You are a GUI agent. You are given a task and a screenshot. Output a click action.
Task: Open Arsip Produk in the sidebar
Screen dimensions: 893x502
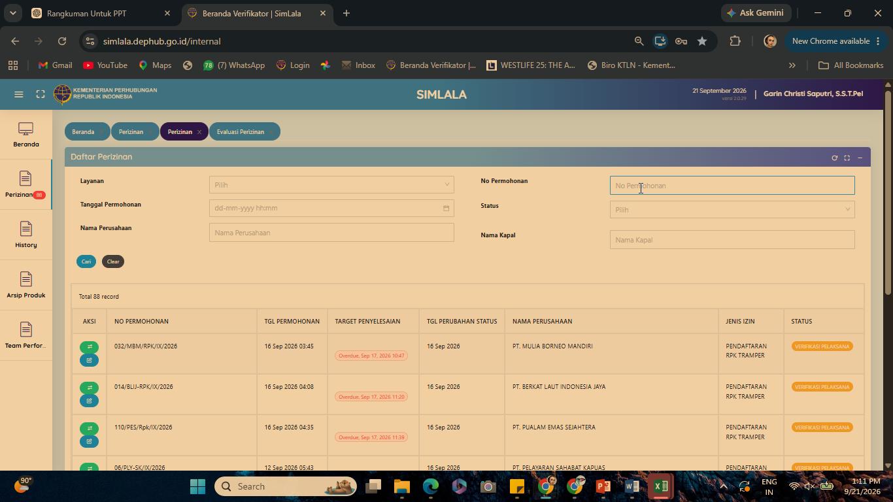(26, 286)
